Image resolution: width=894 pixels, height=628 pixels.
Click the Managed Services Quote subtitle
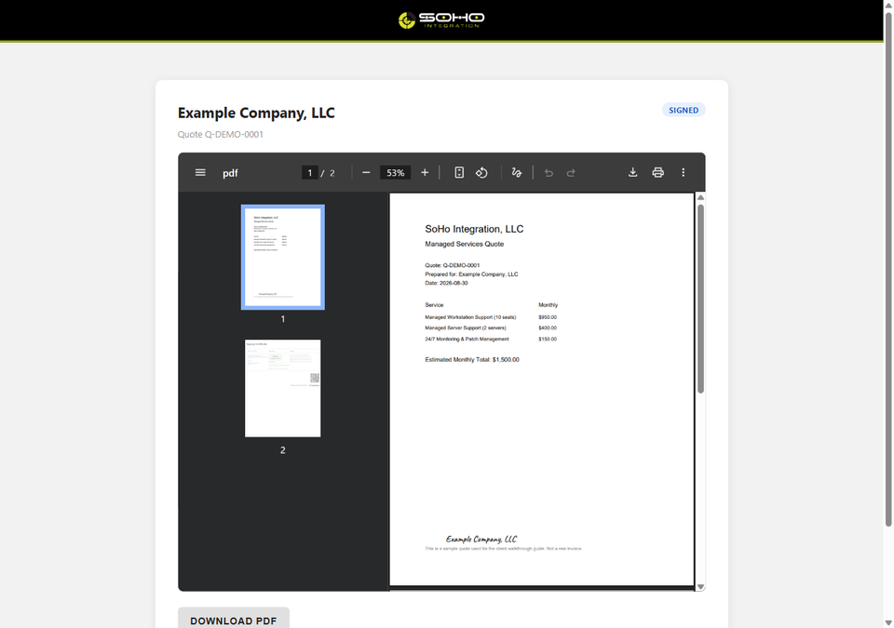[x=464, y=244]
